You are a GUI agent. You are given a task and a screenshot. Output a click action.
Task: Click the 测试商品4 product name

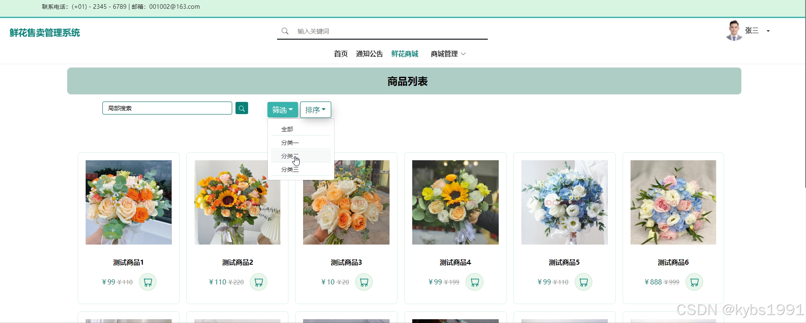[455, 262]
